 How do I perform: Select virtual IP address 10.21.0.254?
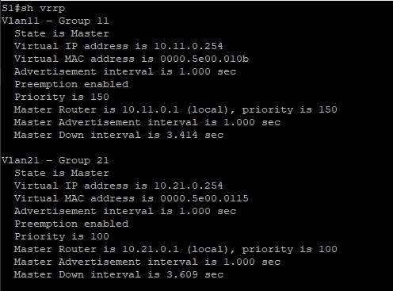tap(189, 186)
